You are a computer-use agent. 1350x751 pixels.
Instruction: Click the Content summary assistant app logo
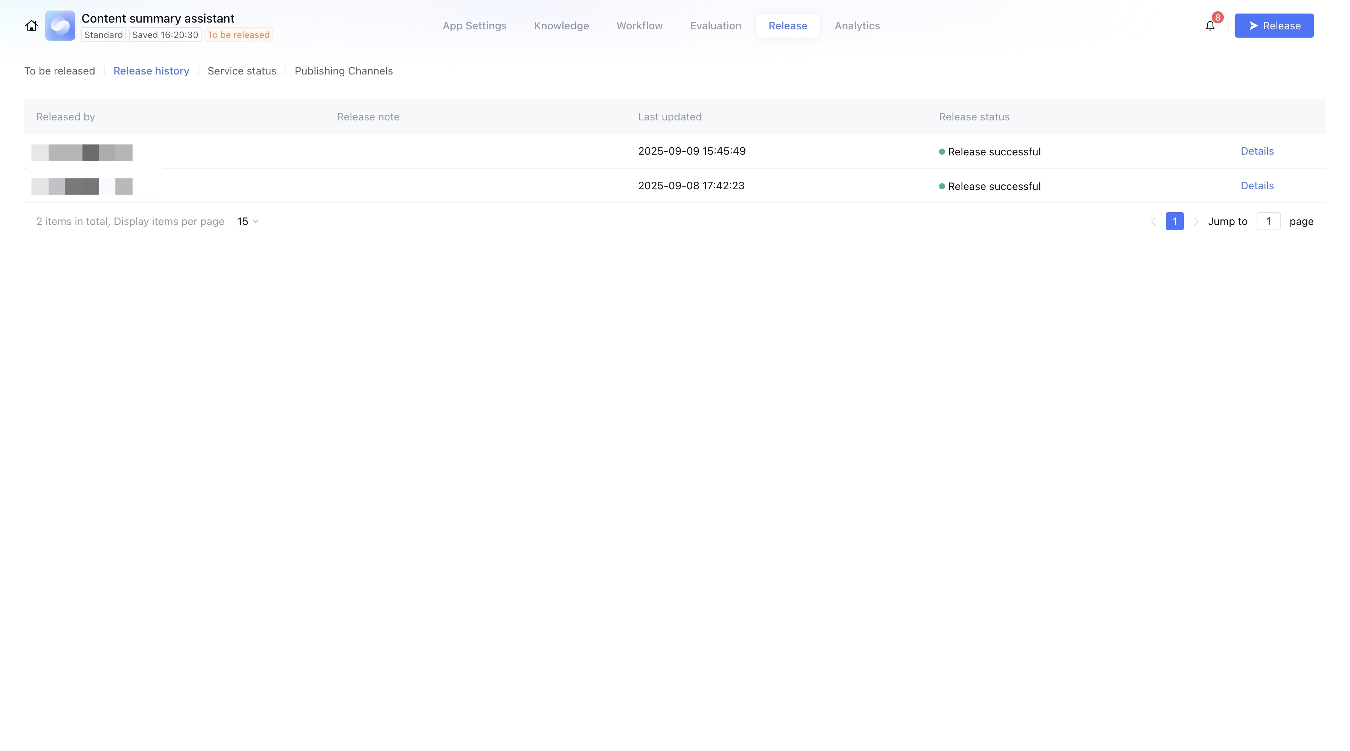(60, 26)
